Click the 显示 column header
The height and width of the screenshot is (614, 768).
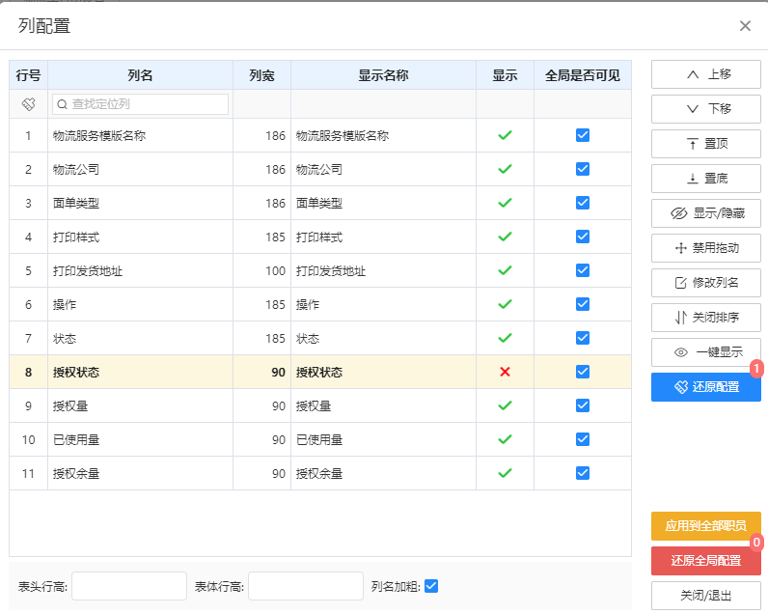pyautogui.click(x=505, y=75)
